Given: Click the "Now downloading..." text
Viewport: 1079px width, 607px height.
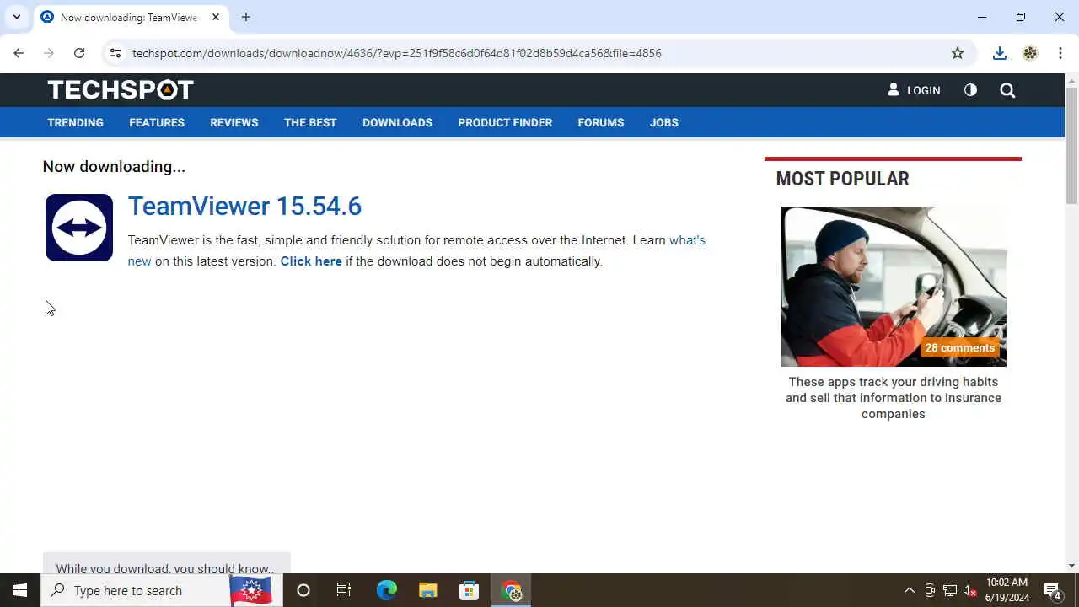Looking at the screenshot, I should (114, 167).
